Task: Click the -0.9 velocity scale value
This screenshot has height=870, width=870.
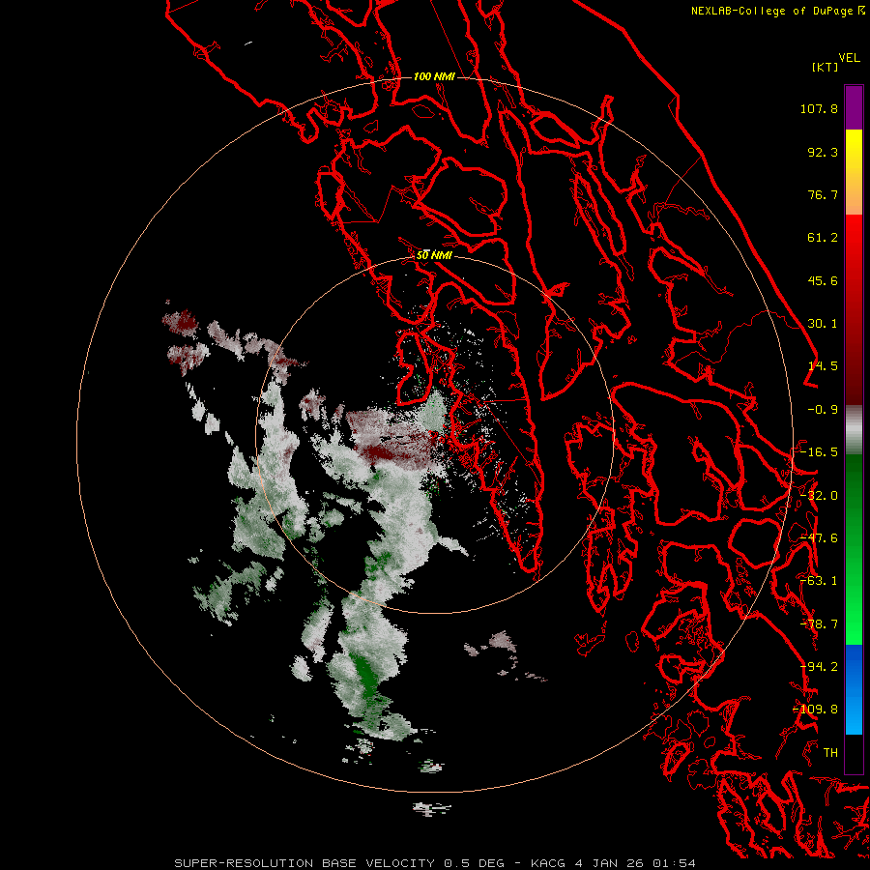Action: (823, 410)
